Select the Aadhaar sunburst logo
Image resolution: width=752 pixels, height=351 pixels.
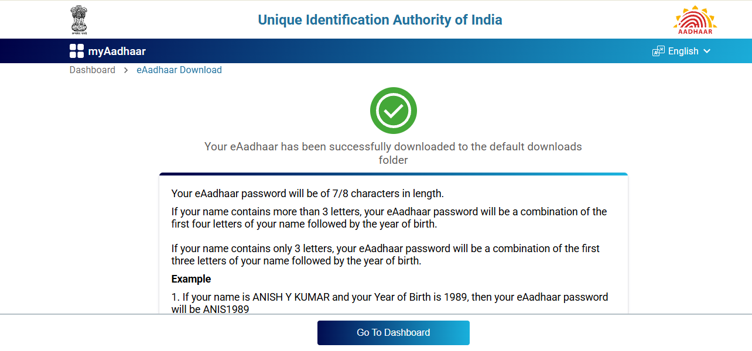tap(695, 19)
